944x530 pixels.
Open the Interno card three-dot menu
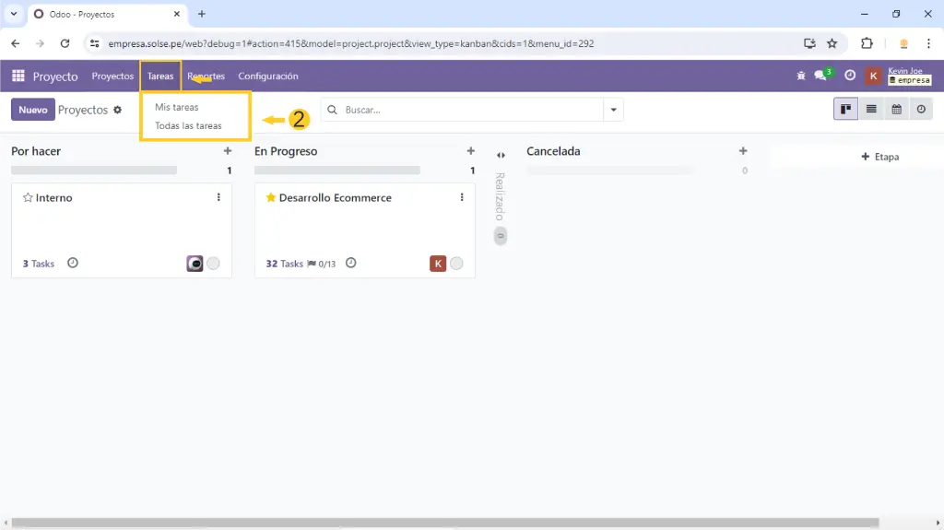pyautogui.click(x=218, y=197)
